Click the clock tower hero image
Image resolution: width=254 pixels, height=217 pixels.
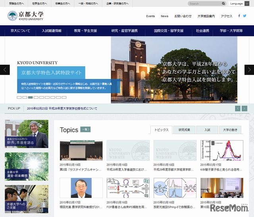point(174,70)
